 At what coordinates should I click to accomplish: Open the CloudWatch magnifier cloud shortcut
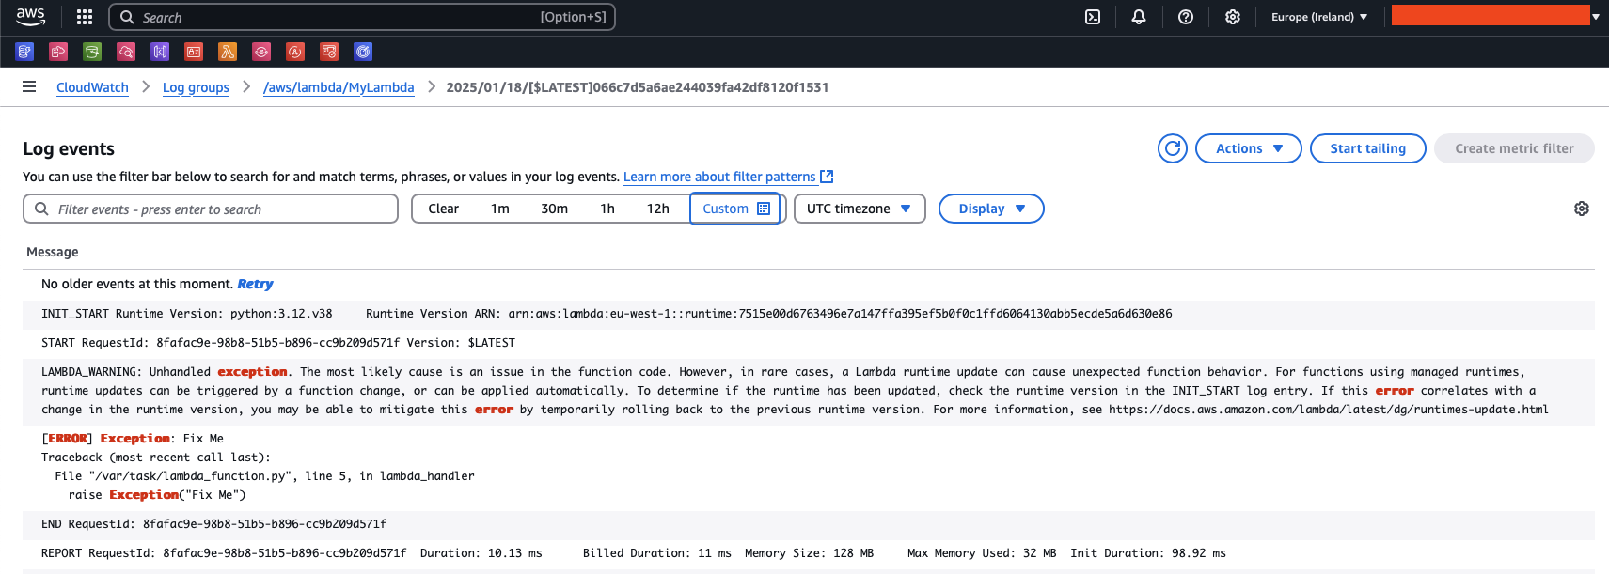[126, 52]
